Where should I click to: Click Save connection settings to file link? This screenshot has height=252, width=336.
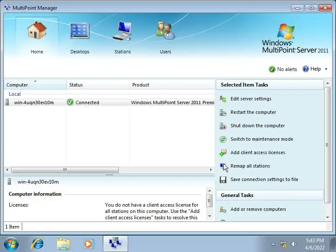(265, 180)
